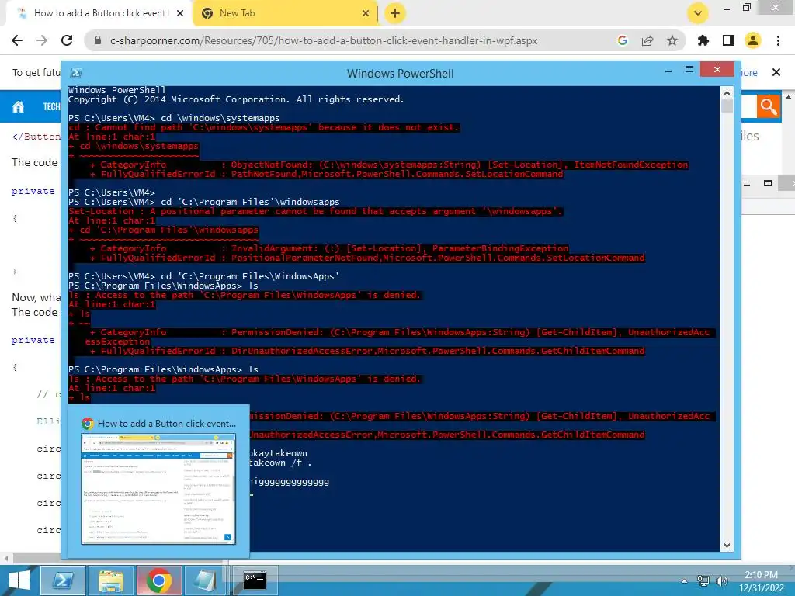Click PowerShell taskbar icon

63,580
